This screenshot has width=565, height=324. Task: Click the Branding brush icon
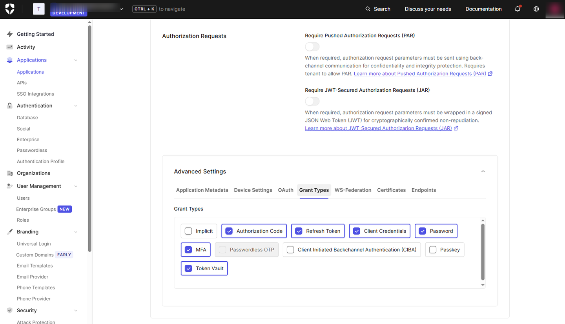(10, 232)
